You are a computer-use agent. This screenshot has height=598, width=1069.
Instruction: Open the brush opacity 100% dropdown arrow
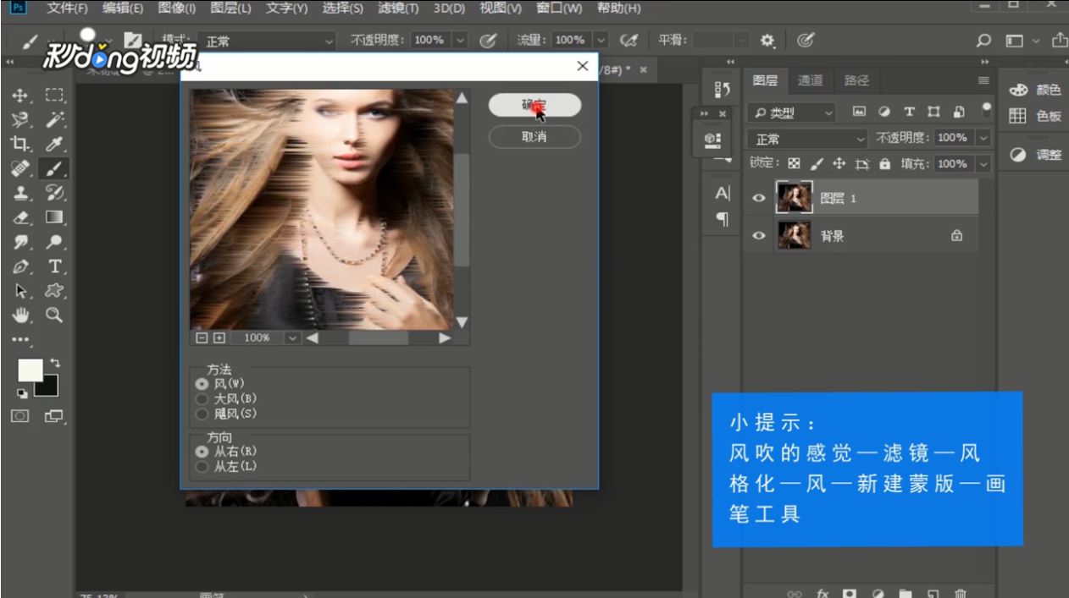(x=460, y=40)
